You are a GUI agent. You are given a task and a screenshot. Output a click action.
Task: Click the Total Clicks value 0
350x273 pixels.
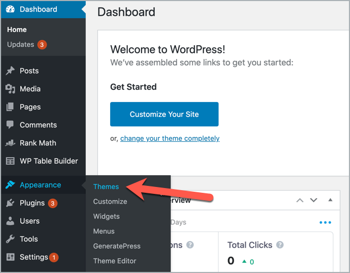231,261
